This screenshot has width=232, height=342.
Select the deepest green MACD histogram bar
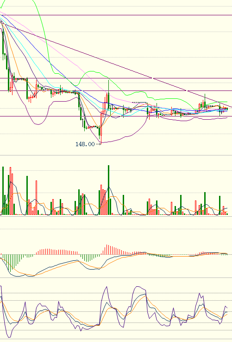point(10,263)
